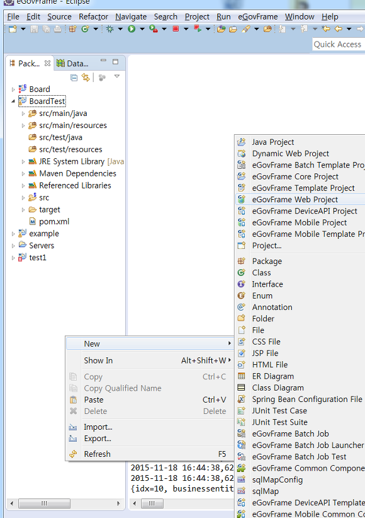
Task: Click the New wizard toolbar icon
Action: click(13, 29)
